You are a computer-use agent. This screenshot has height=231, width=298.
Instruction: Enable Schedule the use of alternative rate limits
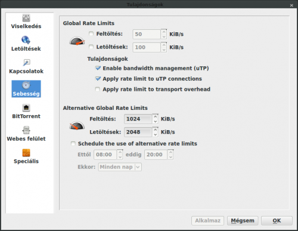click(73, 143)
